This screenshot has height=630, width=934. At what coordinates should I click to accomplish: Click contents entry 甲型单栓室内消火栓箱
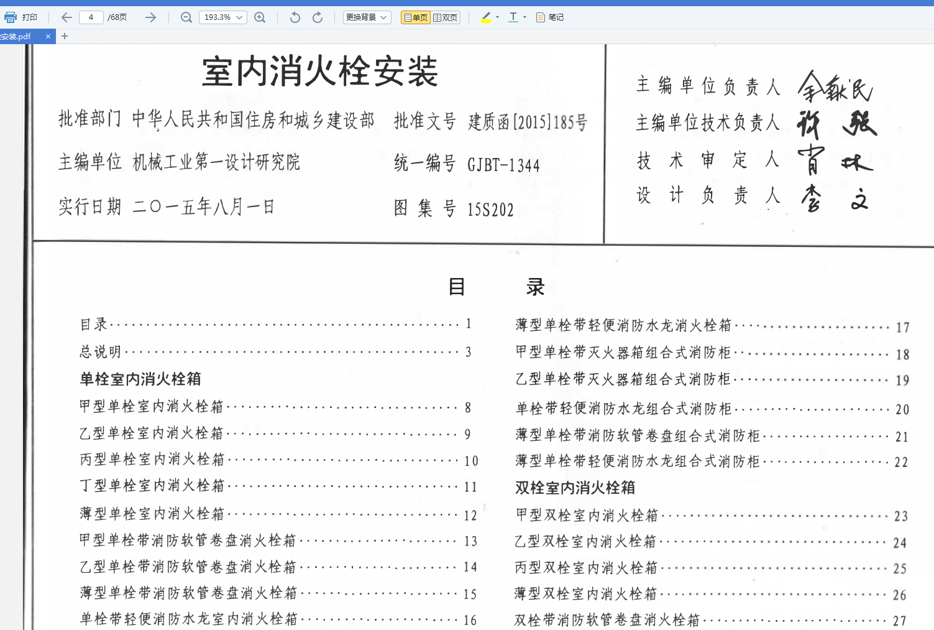(275, 407)
